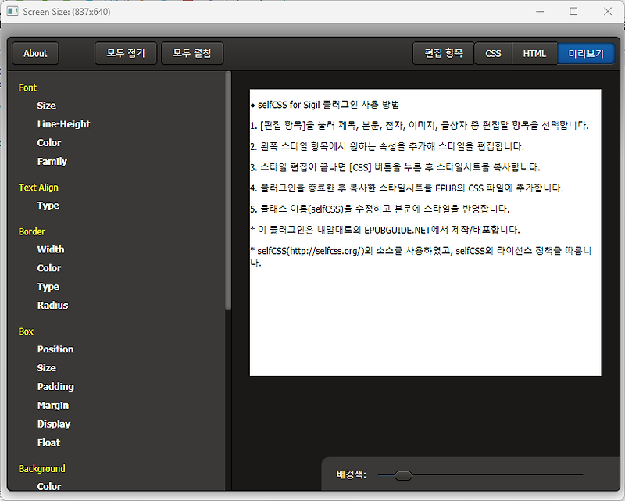Expand the Font category

point(27,88)
